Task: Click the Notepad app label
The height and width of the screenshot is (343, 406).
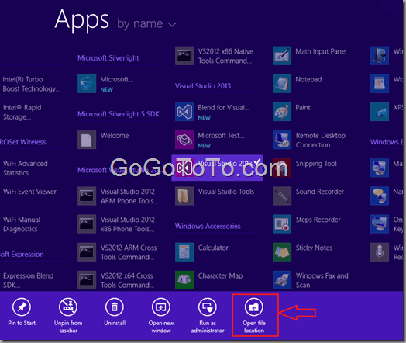Action: point(308,79)
